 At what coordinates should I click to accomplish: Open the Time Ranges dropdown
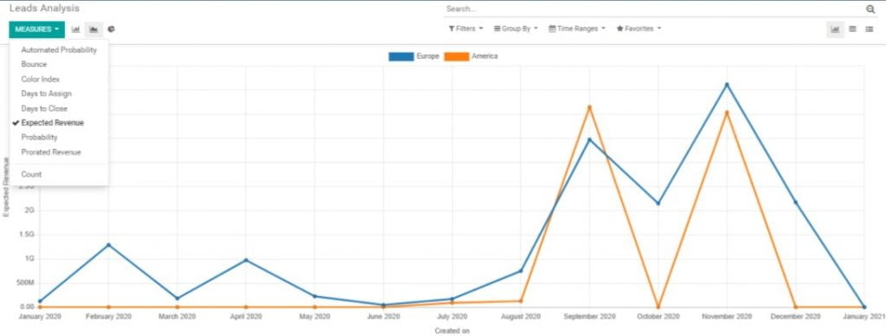pos(576,29)
